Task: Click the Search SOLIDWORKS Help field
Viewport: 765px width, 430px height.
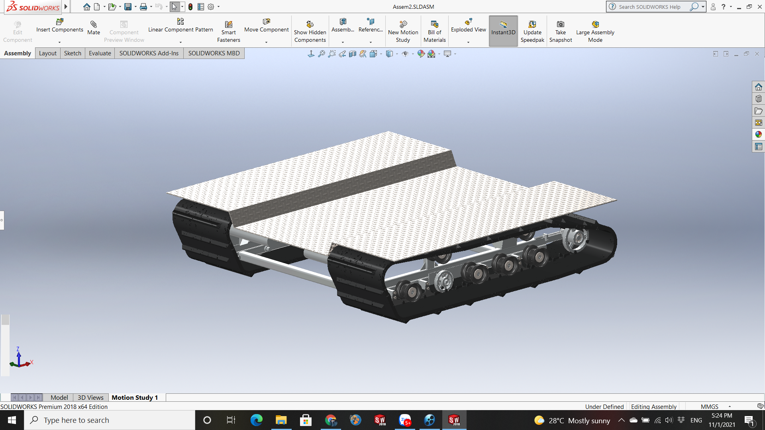Action: click(x=649, y=7)
